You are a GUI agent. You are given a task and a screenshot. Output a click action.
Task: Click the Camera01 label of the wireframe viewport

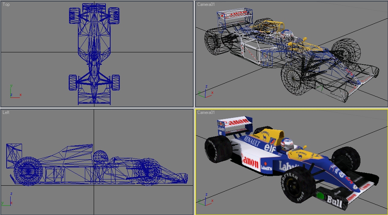pyautogui.click(x=206, y=4)
